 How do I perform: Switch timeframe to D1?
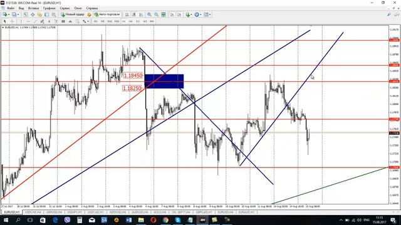[x=138, y=21]
